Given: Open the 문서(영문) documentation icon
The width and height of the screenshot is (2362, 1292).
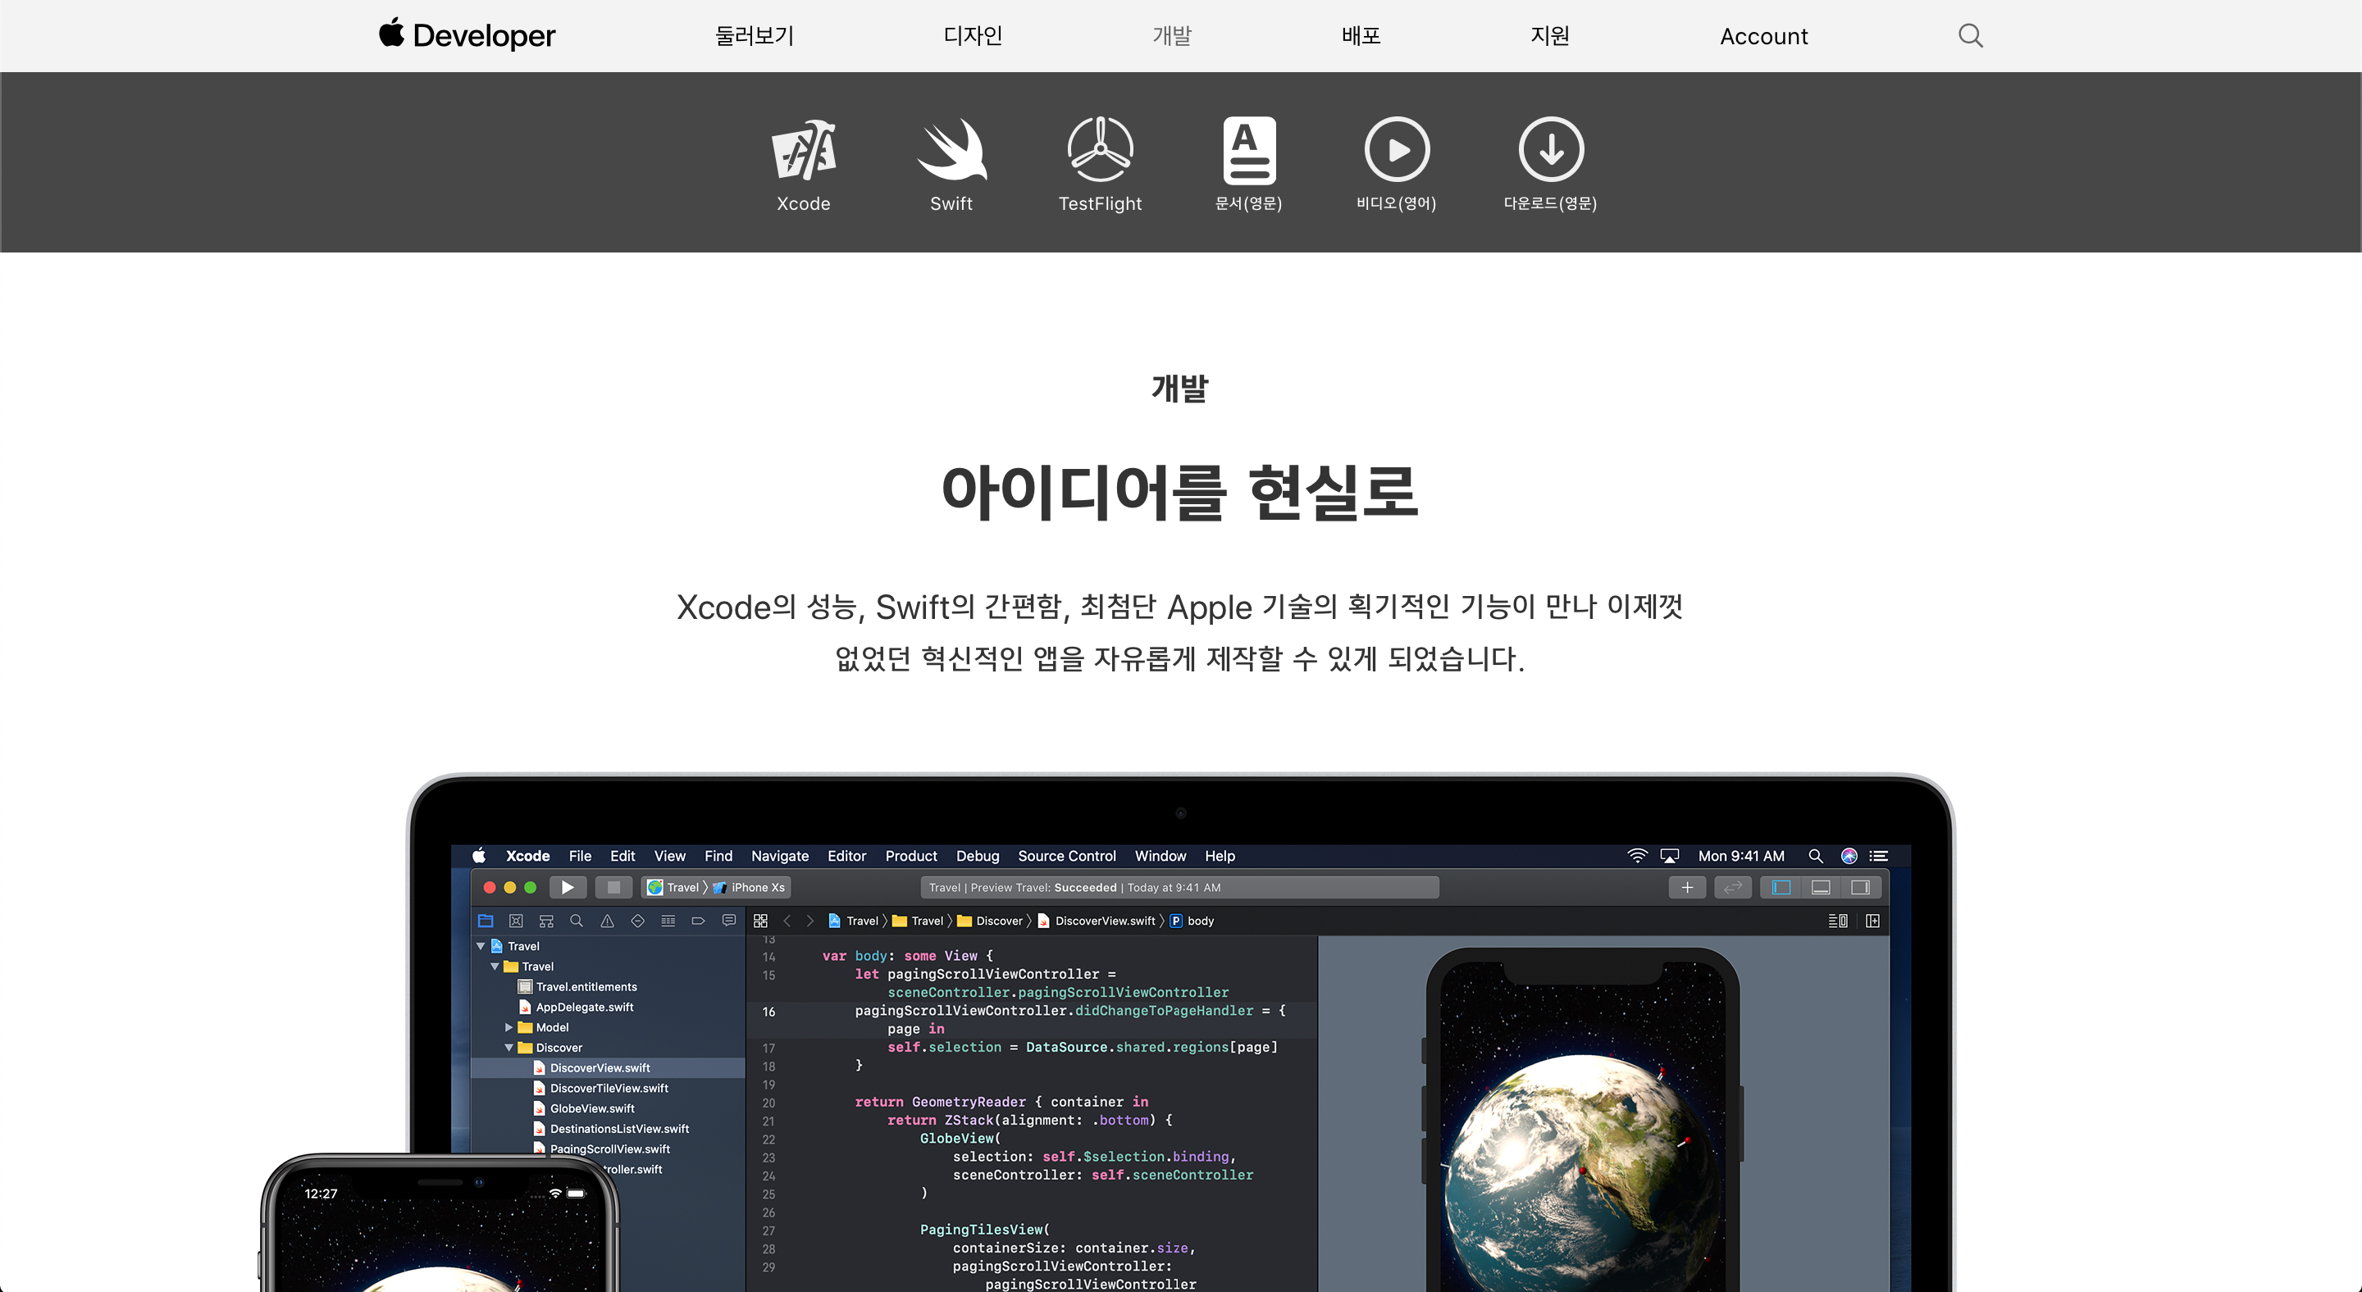Looking at the screenshot, I should tap(1248, 150).
